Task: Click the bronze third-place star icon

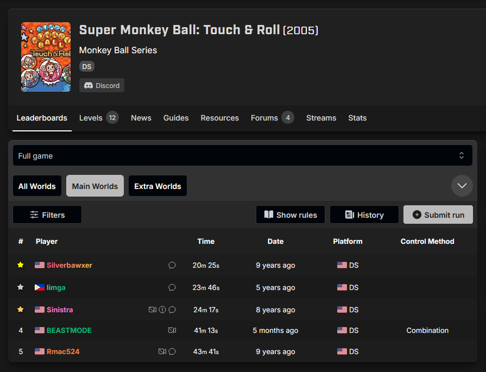Action: (x=21, y=310)
